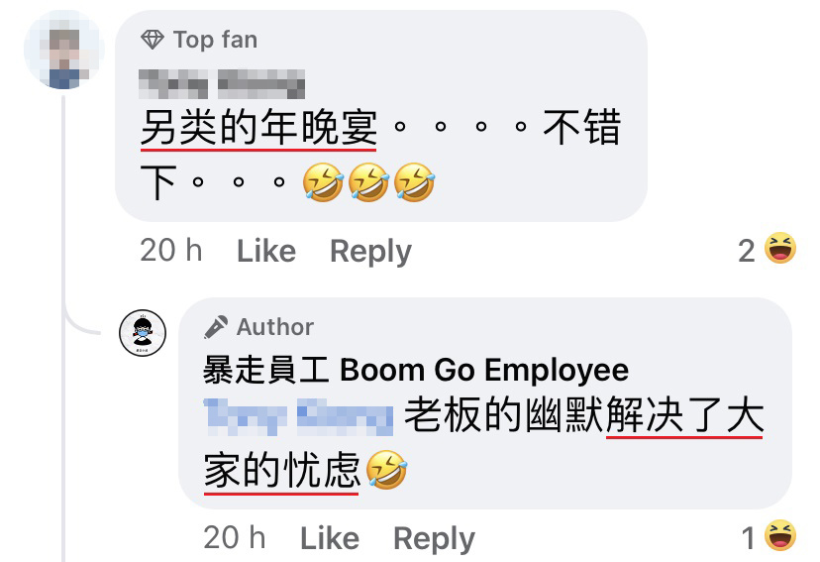This screenshot has width=820, height=562.
Task: Open 暴走員工 Boom Go Employee profile link
Action: [x=416, y=370]
